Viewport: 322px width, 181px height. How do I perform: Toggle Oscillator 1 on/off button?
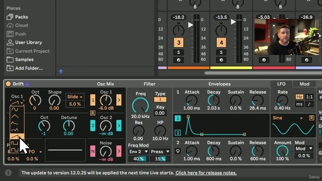93,100
